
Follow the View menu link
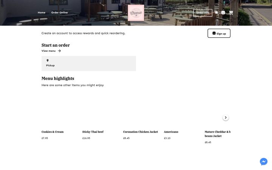[49, 51]
